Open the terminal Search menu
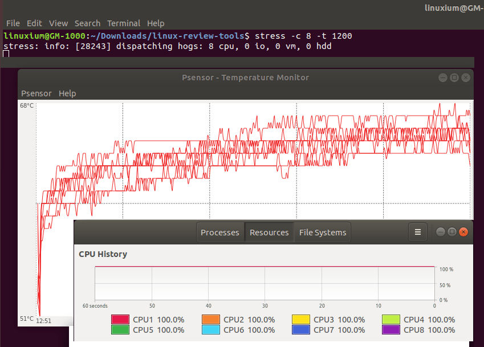Viewport: 484px width, 347px height. (87, 23)
